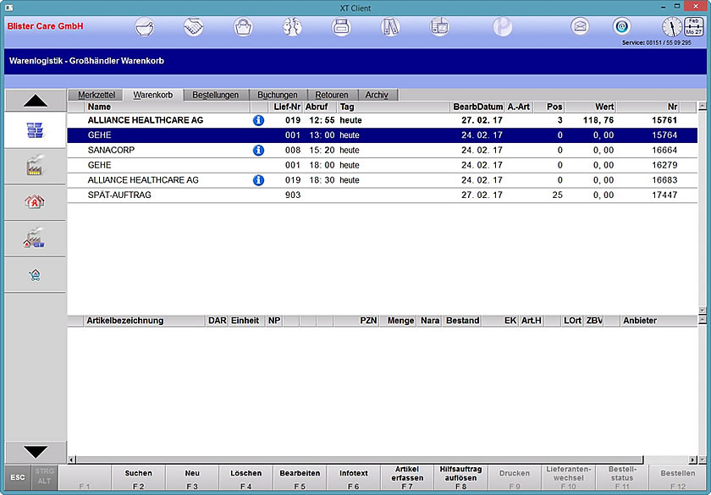Screen dimensions: 711x495
Task: Click the Infotext F6 button
Action: [354, 478]
